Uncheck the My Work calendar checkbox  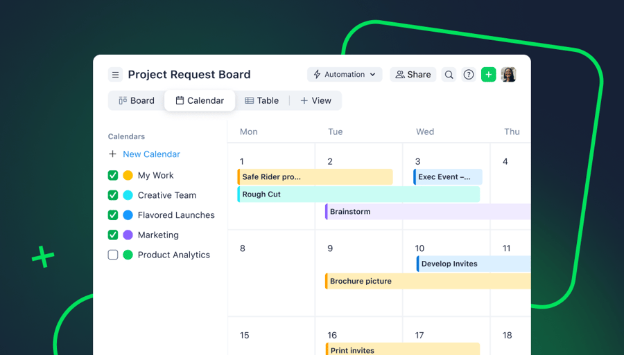point(113,176)
